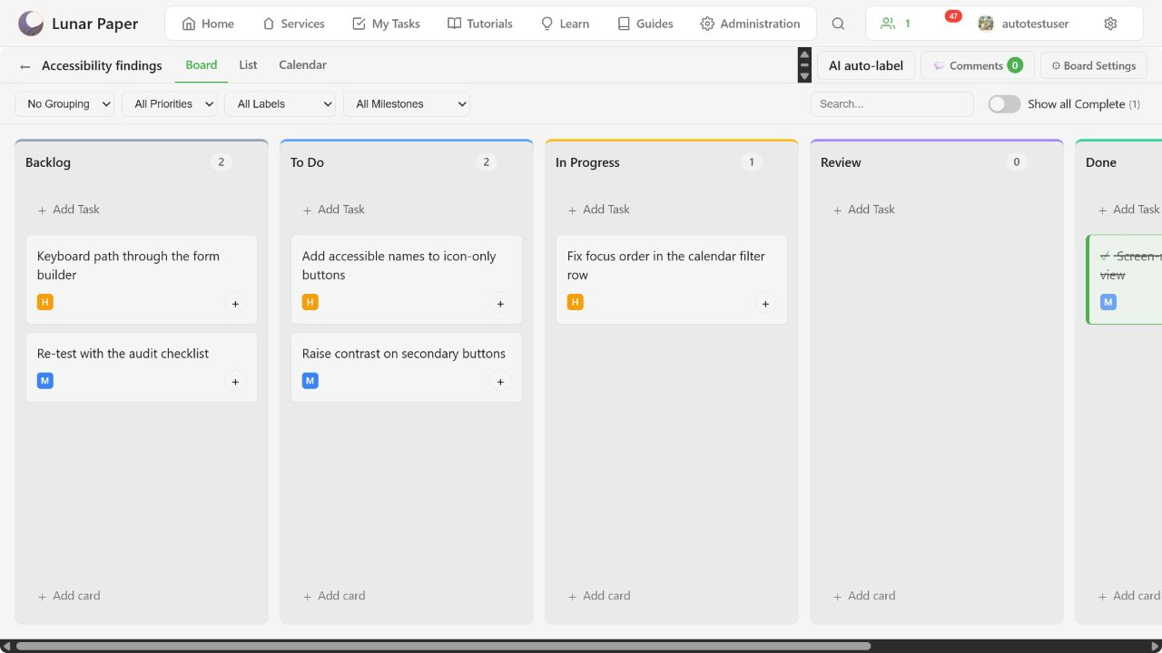The image size is (1162, 653).
Task: Click the horizontal scrollbar thumb along the bottom
Action: (x=443, y=647)
